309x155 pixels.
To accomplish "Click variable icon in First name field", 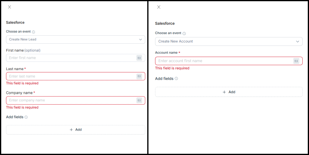I will (x=139, y=58).
